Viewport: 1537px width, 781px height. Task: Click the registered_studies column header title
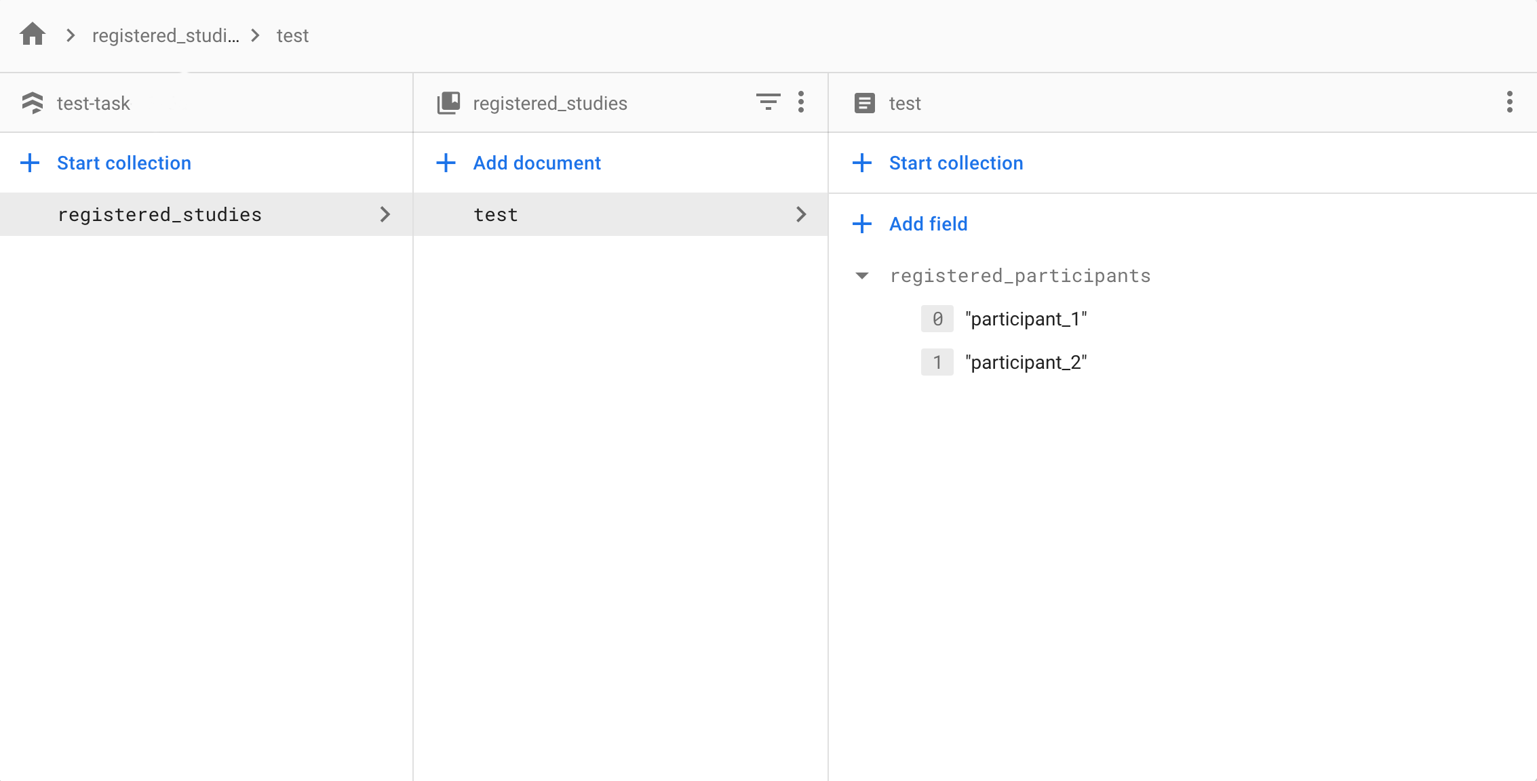[x=550, y=103]
